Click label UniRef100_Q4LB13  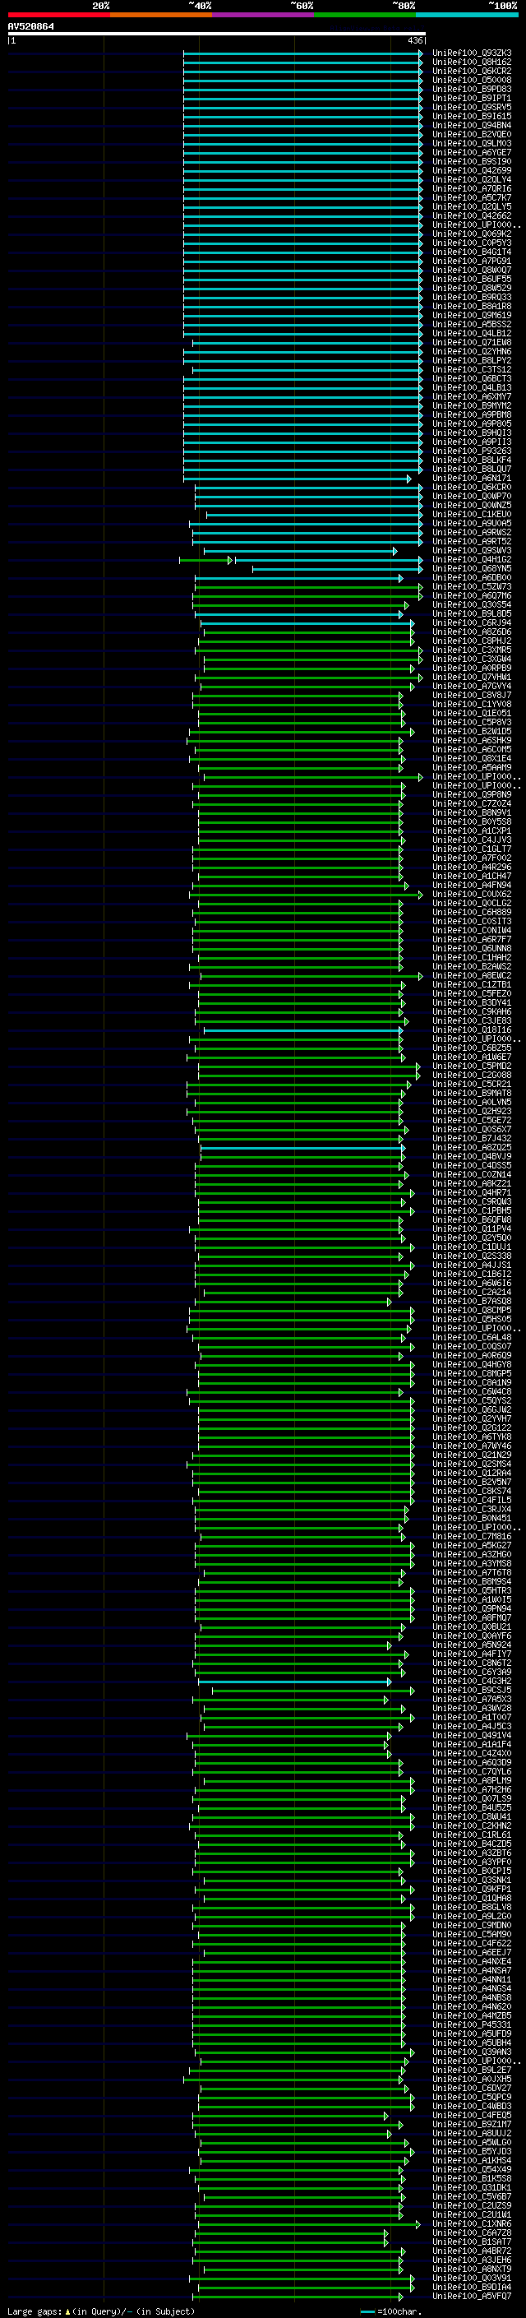pos(472,388)
